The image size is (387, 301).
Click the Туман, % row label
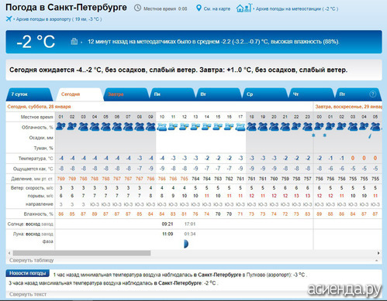tap(43, 148)
